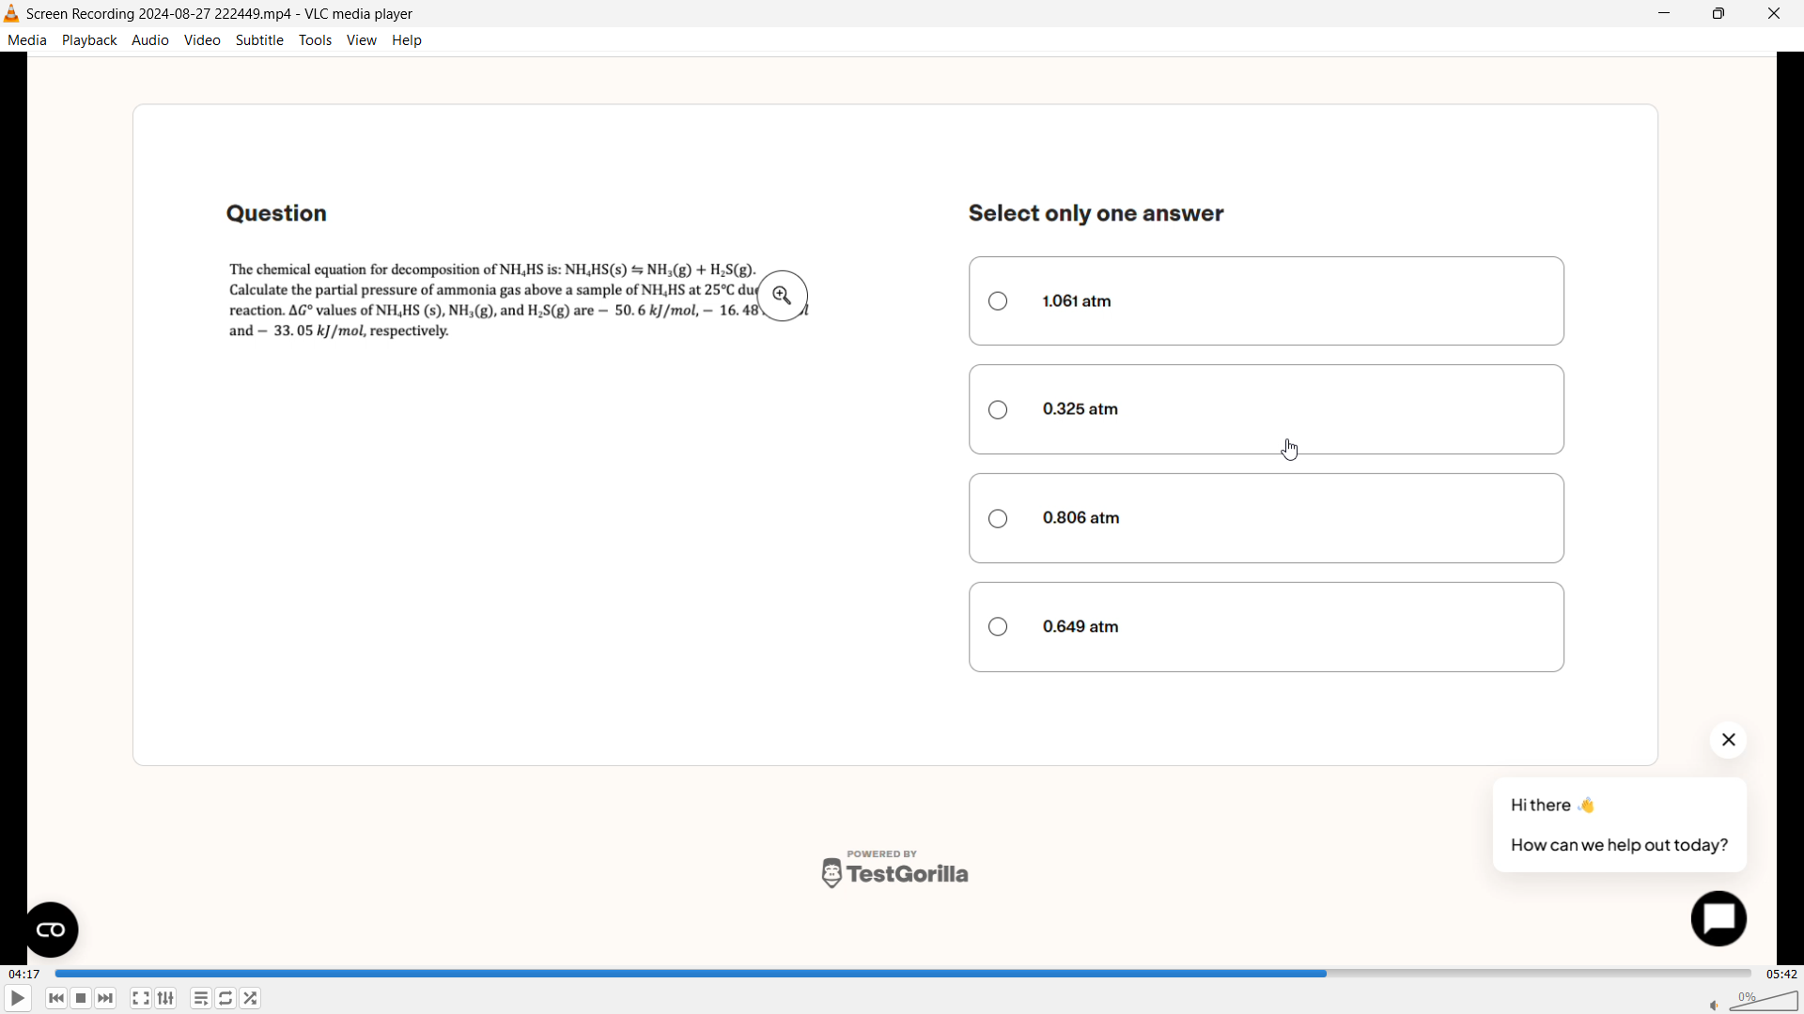The height and width of the screenshot is (1014, 1804).
Task: Toggle the playlist view
Action: (201, 999)
